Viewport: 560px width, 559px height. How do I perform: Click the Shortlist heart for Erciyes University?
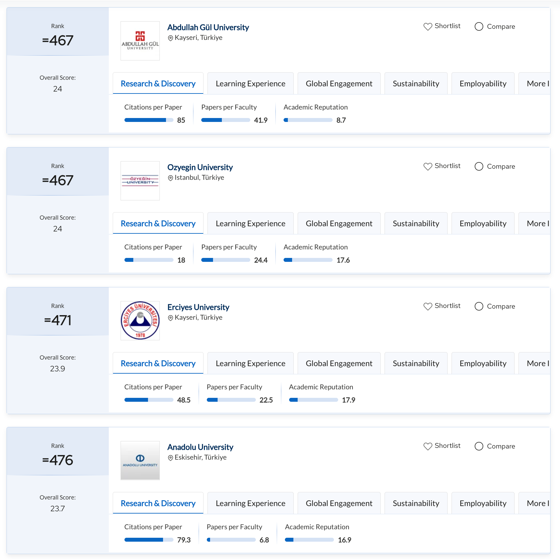coord(428,306)
